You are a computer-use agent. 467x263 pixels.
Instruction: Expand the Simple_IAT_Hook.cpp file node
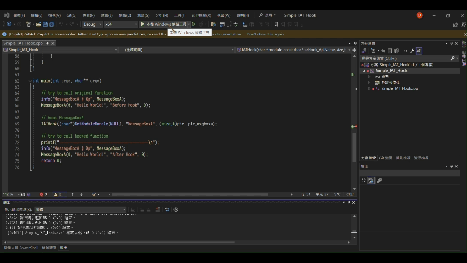[369, 89]
